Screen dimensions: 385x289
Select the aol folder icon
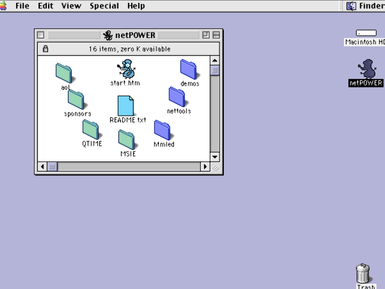tap(64, 73)
